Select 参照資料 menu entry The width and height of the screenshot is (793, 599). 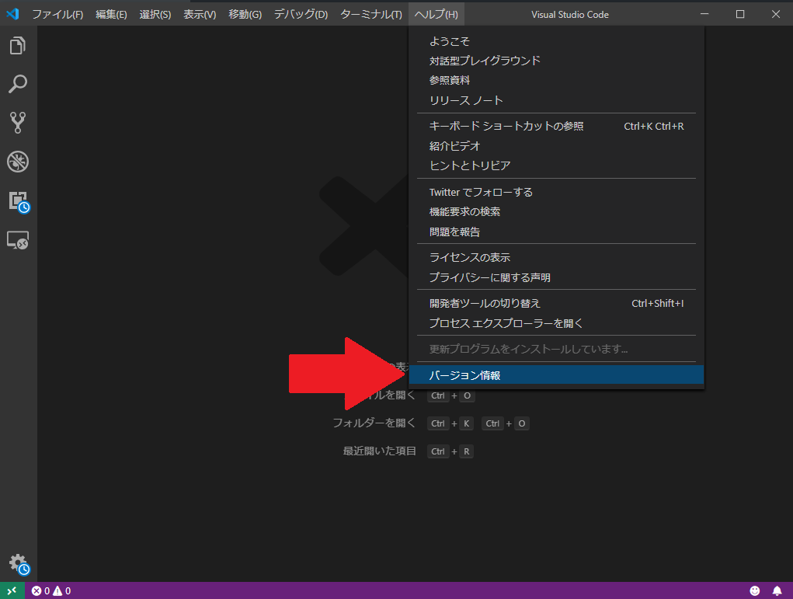click(x=556, y=81)
